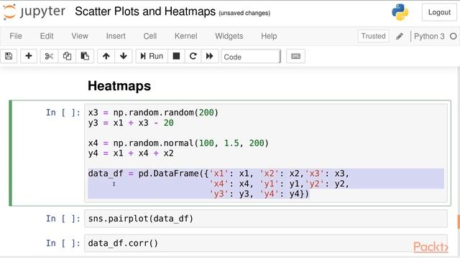Click the pencil edit icon

point(400,37)
